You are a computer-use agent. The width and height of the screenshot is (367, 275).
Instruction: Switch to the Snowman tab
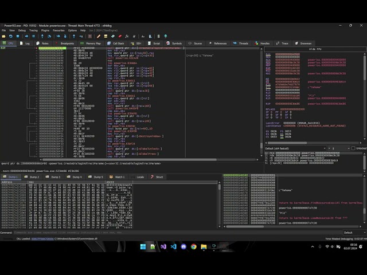click(303, 44)
